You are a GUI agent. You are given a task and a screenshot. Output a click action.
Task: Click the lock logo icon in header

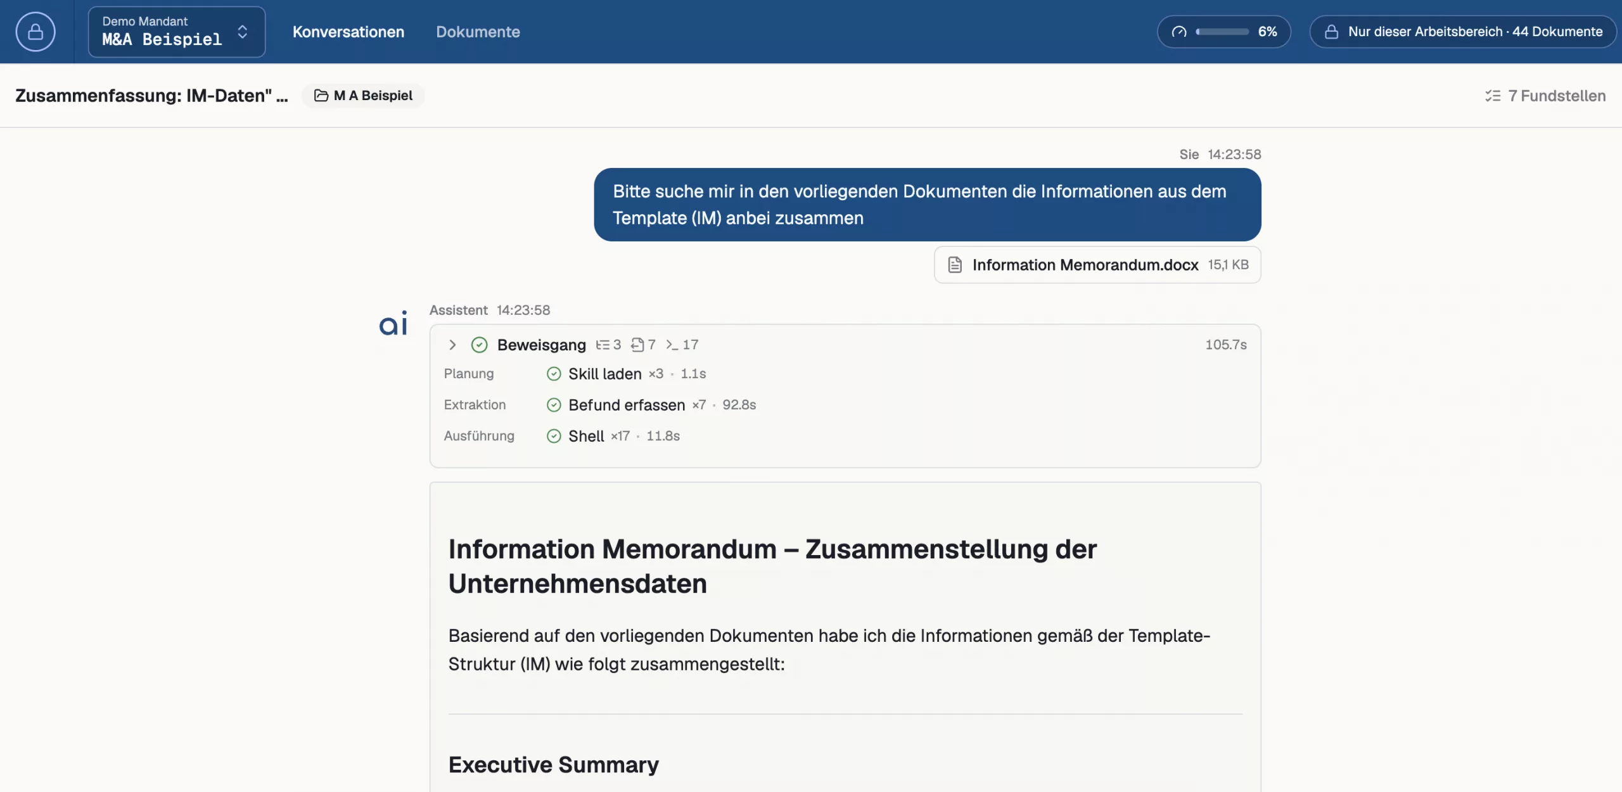click(35, 32)
